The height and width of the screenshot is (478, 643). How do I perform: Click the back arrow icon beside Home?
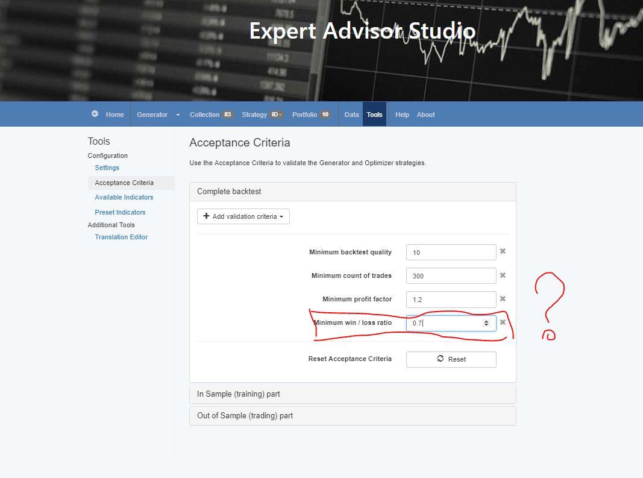coord(95,114)
